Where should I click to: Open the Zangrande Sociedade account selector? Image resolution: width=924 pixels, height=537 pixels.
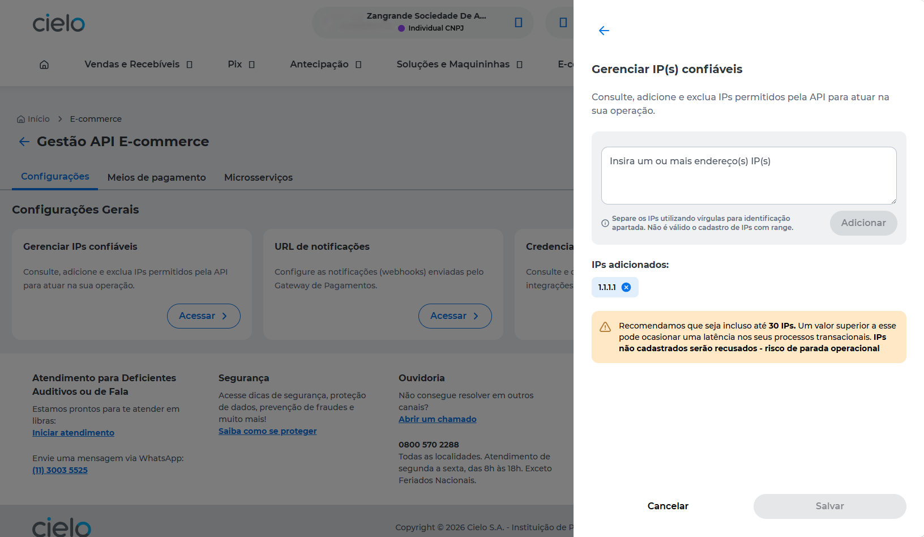pos(423,23)
